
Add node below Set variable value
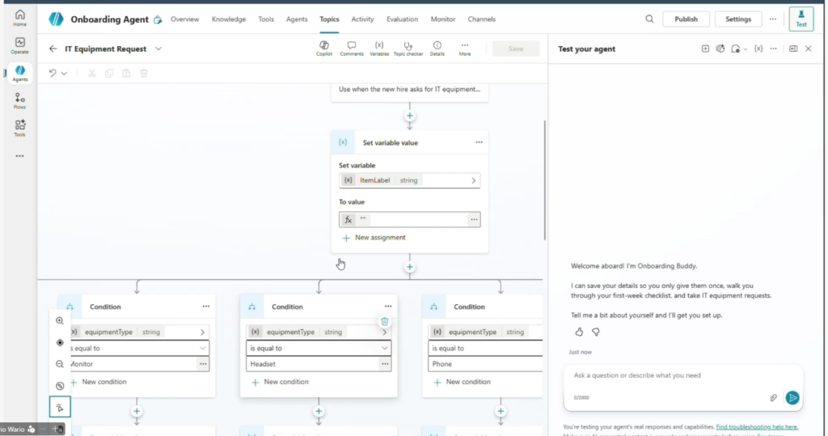410,267
